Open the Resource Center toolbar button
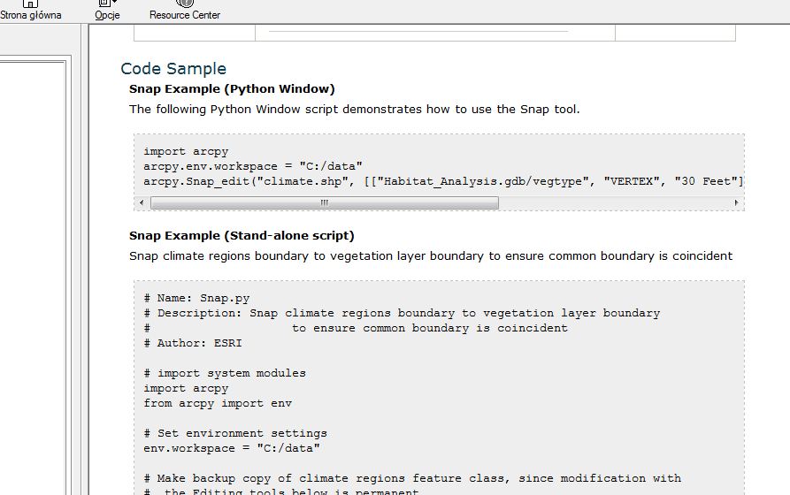790x495 pixels. (184, 11)
